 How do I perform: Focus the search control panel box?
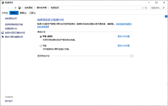(x=158, y=8)
